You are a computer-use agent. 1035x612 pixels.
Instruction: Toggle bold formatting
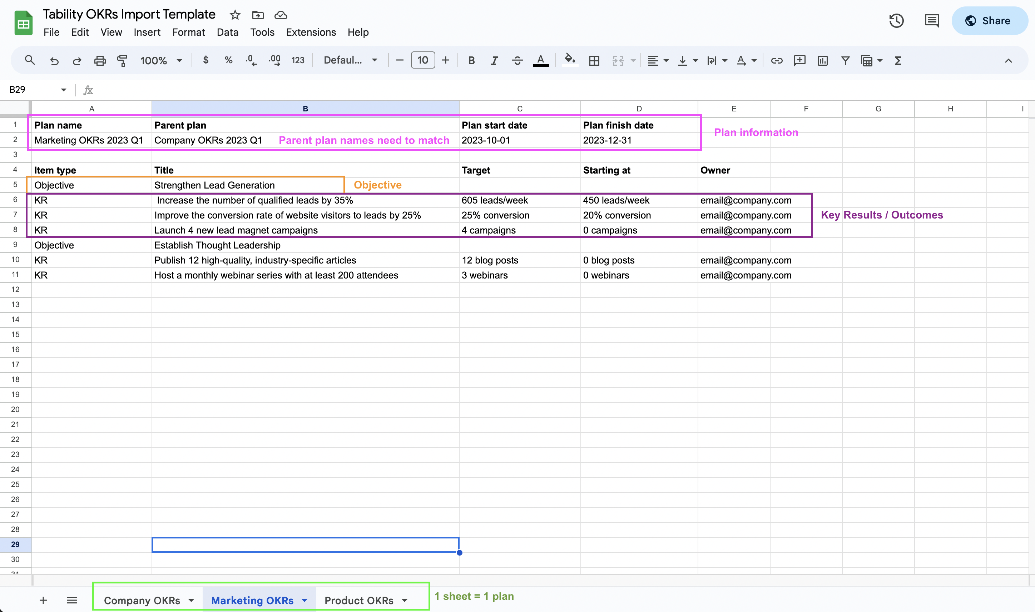471,61
